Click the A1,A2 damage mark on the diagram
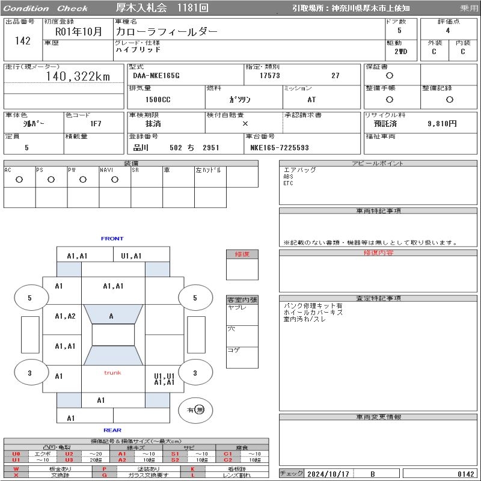The width and height of the screenshot is (481, 481). [65, 316]
